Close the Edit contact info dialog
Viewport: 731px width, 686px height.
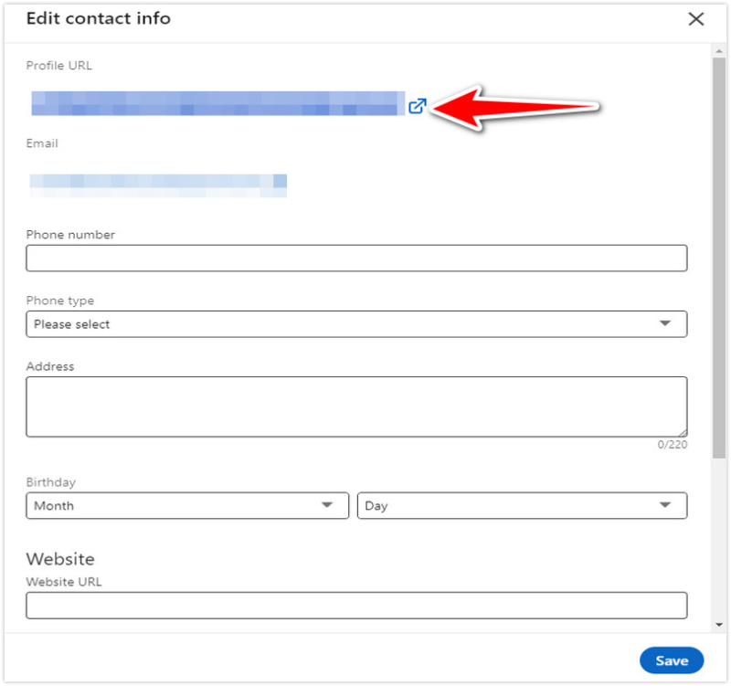696,19
